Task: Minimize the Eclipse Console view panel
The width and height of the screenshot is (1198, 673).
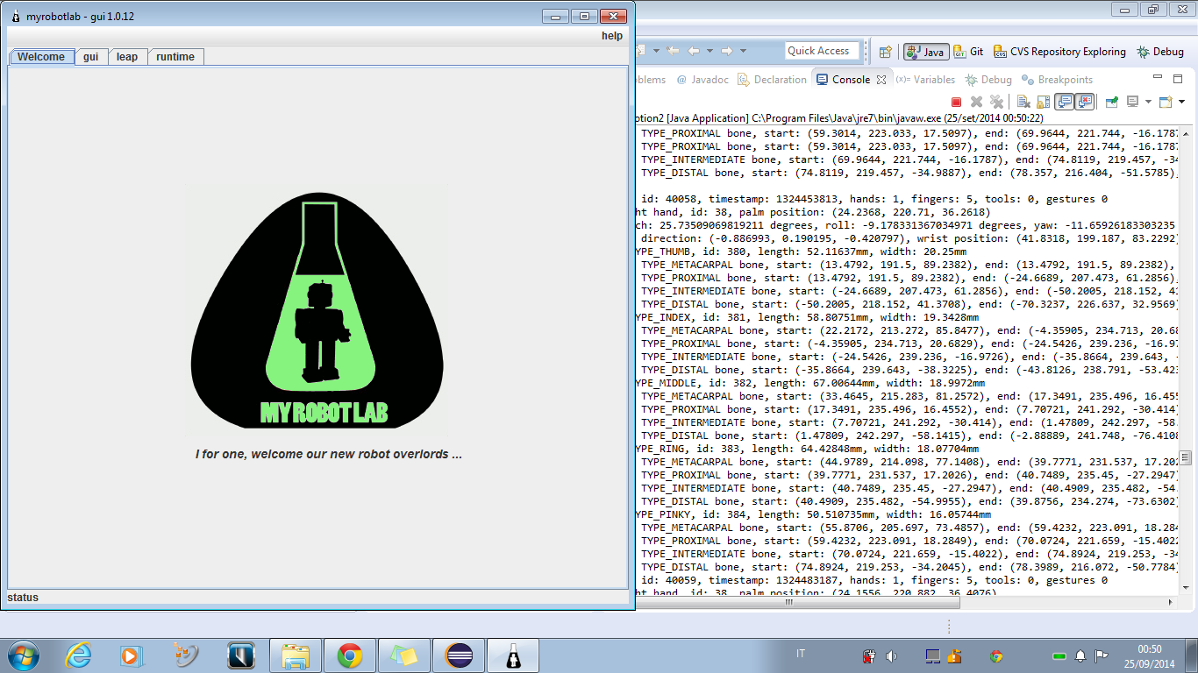Action: [1159, 78]
